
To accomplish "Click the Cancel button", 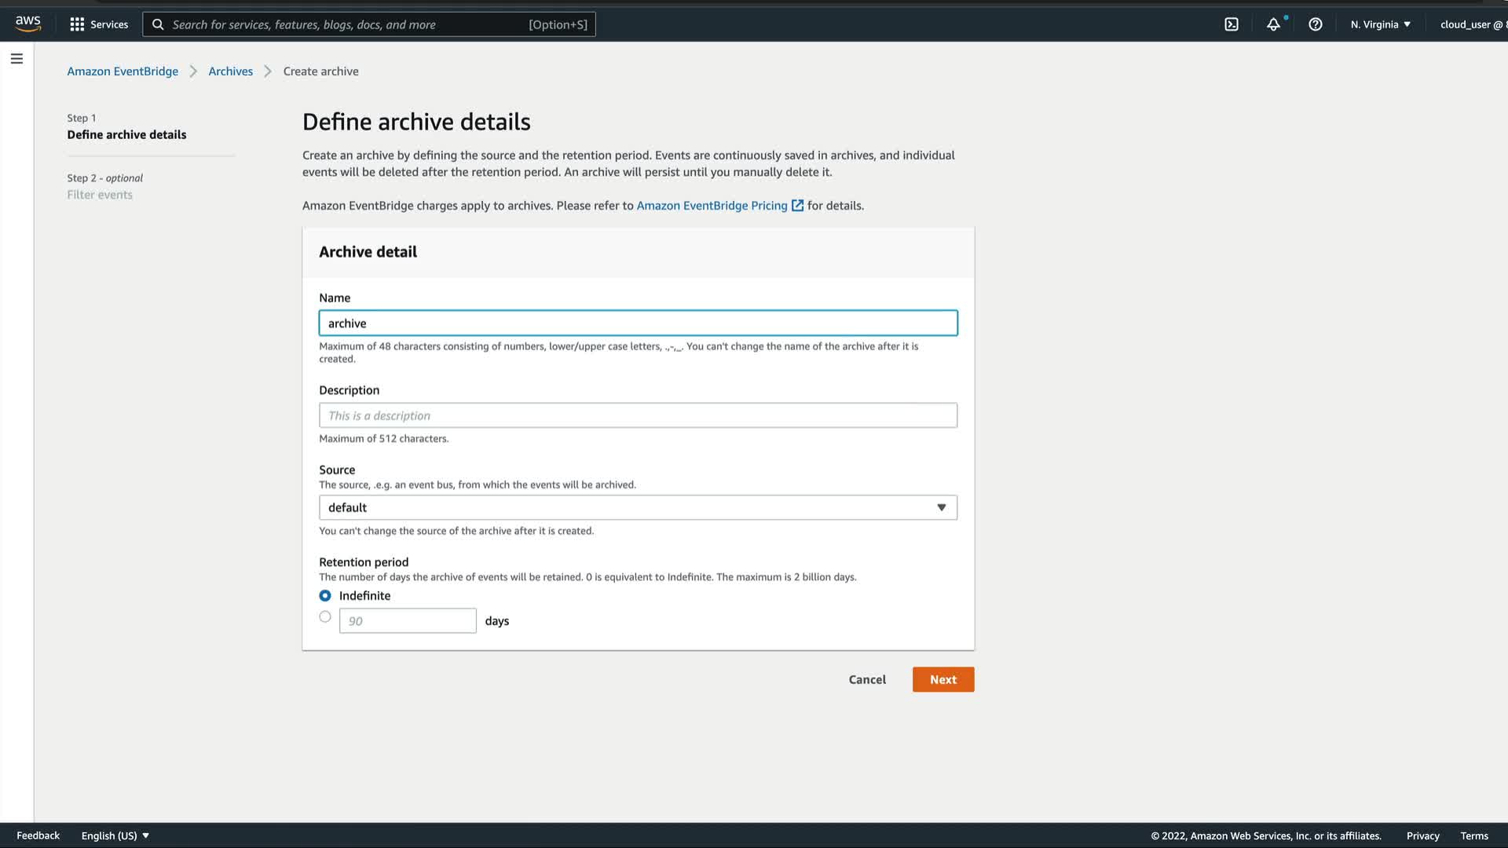I will [x=867, y=680].
